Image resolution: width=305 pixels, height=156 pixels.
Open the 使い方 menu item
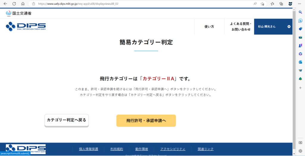(209, 27)
